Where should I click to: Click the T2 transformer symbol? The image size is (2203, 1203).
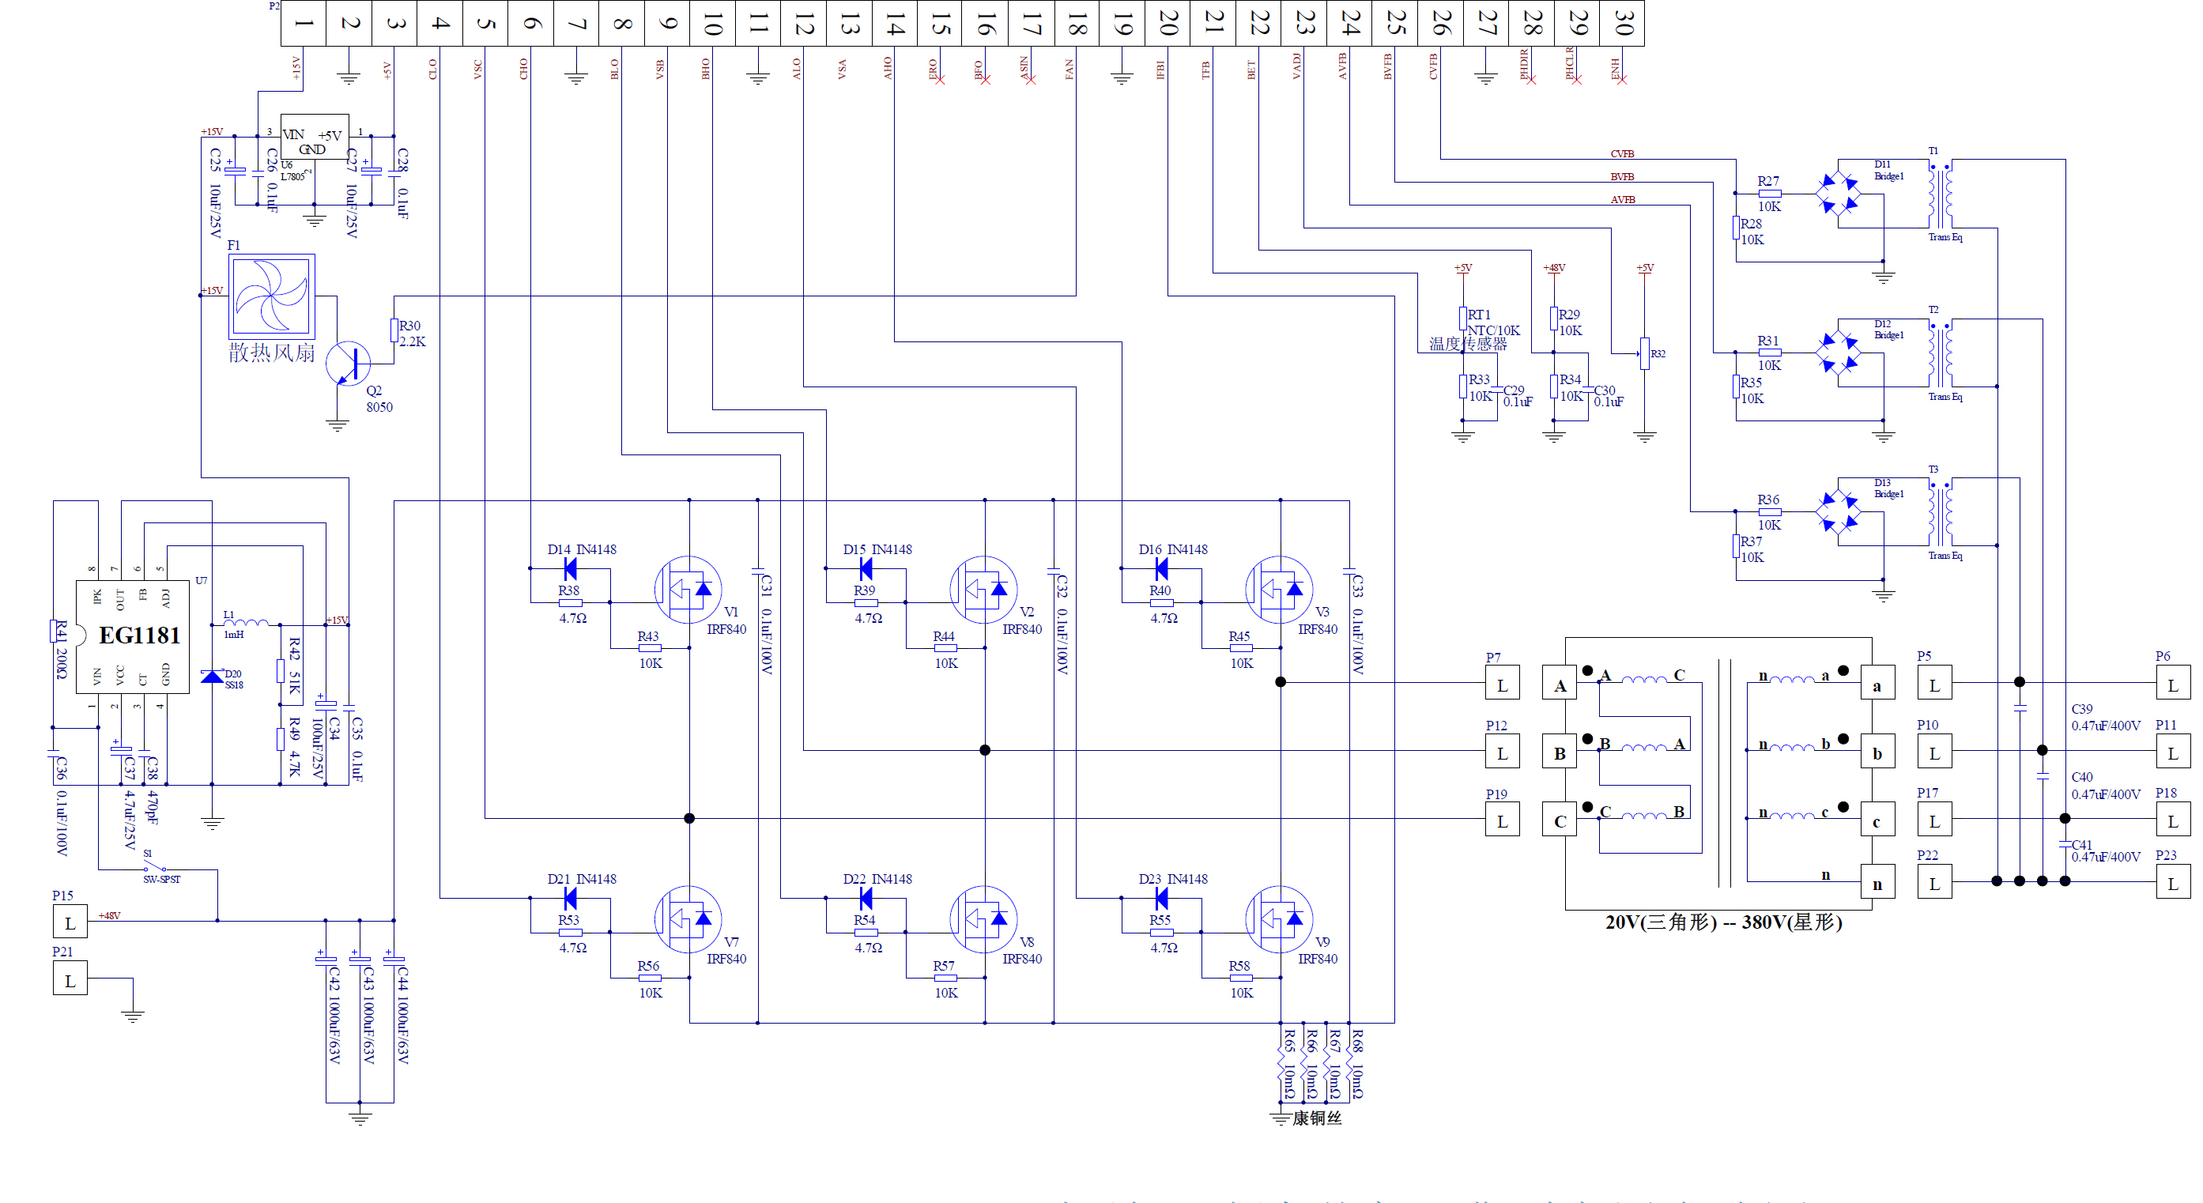click(1940, 353)
